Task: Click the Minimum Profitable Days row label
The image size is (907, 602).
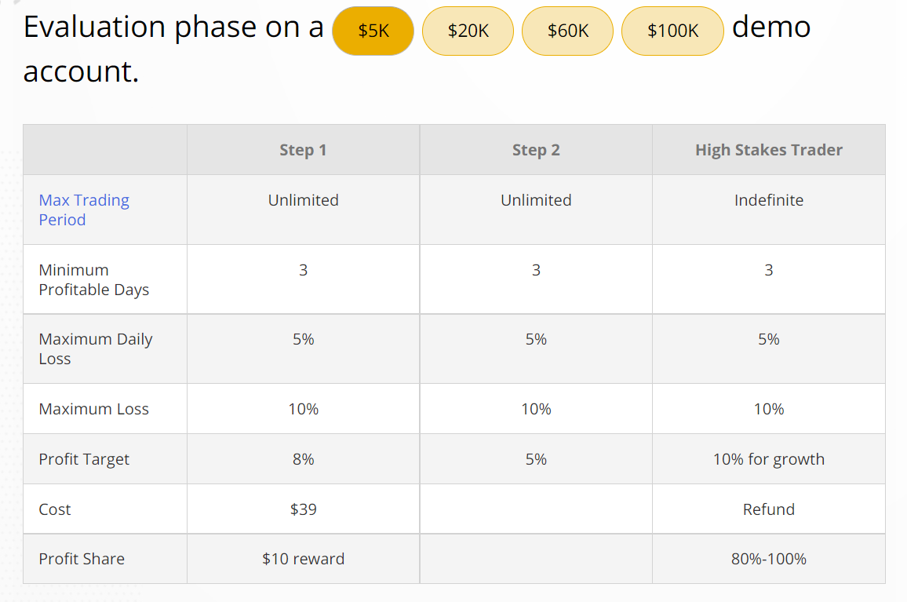Action: pyautogui.click(x=93, y=279)
